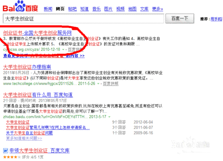Expand the 更多» link
223x161 pixels.
tap(158, 9)
